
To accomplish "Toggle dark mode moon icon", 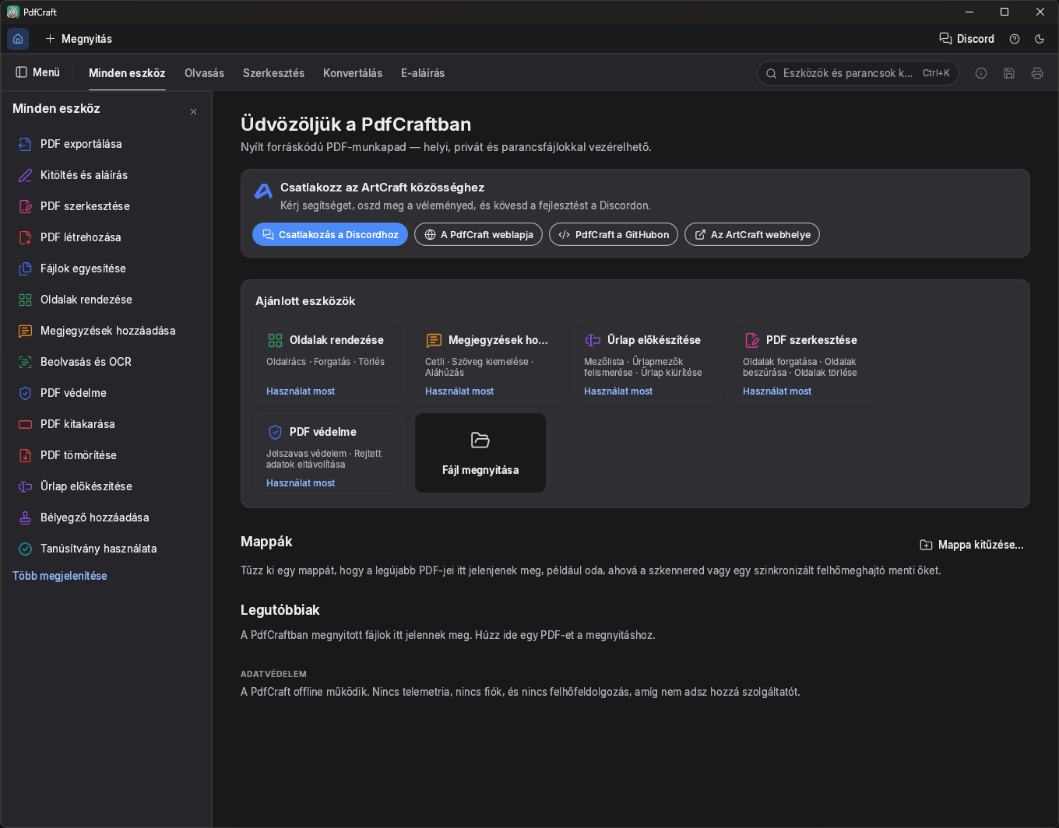I will point(1040,39).
